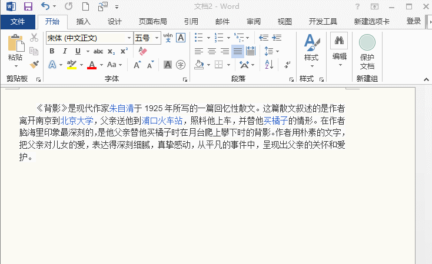Switch to the 设计 tab

click(115, 22)
